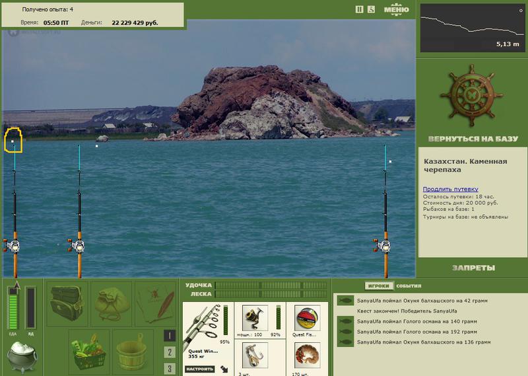Screen dimensions: 528x376
Task: Click the rod condition bar above 95%
Action: [x=226, y=320]
